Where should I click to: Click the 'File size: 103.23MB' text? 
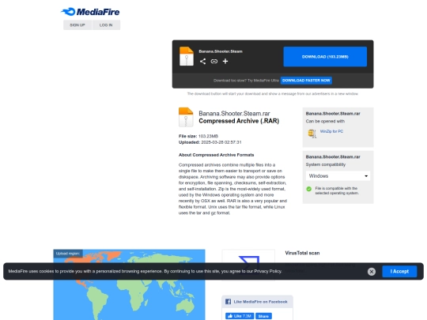point(198,136)
